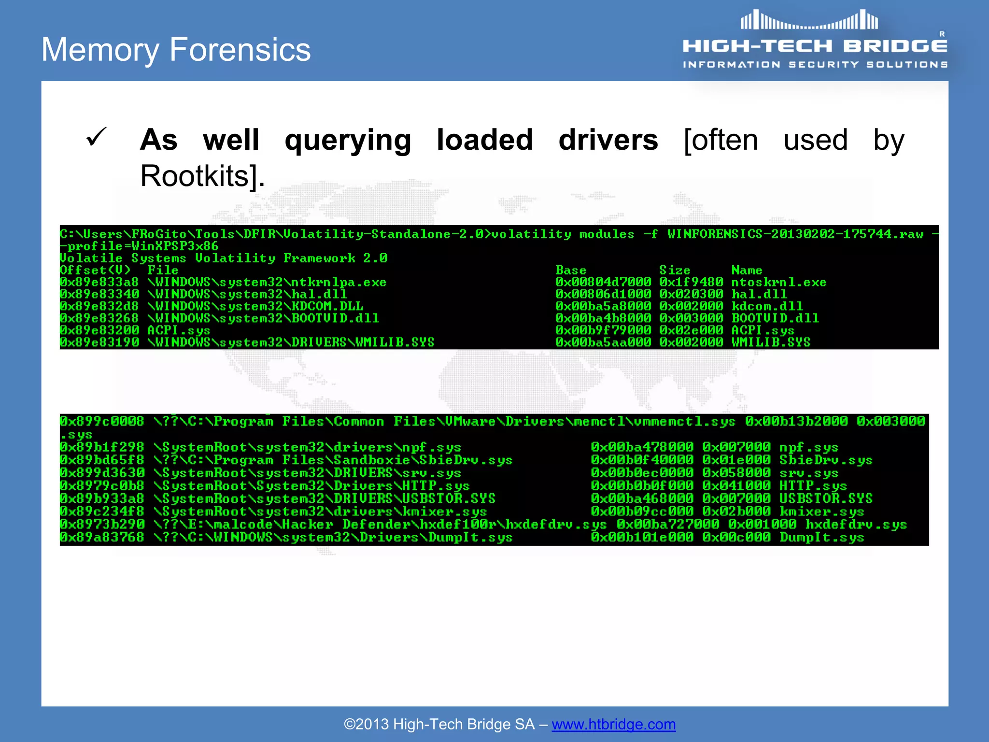Click the base address '0x00b9f79000'
This screenshot has height=742, width=989.
[x=603, y=330]
